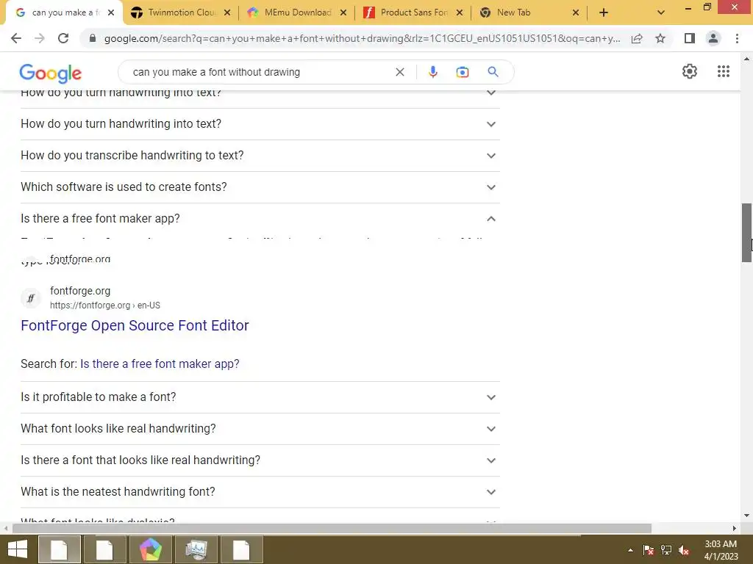Share this page via share icon

click(637, 38)
